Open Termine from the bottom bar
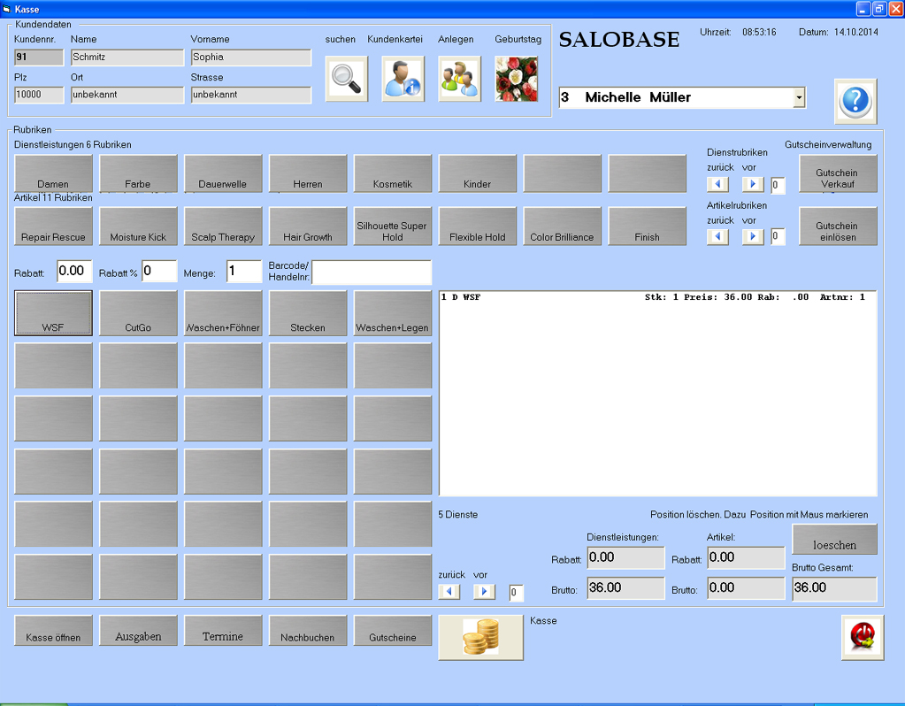Image resolution: width=905 pixels, height=706 pixels. point(223,631)
